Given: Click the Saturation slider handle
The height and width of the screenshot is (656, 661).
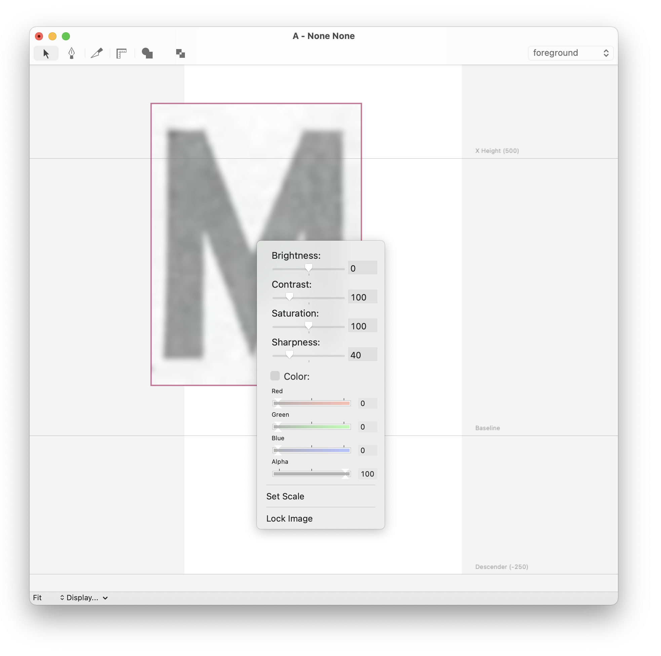Looking at the screenshot, I should (309, 326).
